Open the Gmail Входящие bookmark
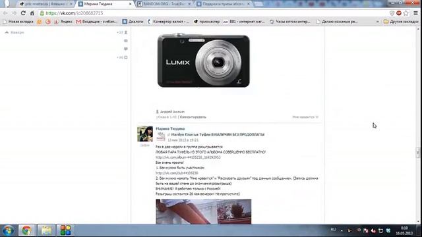422x237 pixels. 97,22
